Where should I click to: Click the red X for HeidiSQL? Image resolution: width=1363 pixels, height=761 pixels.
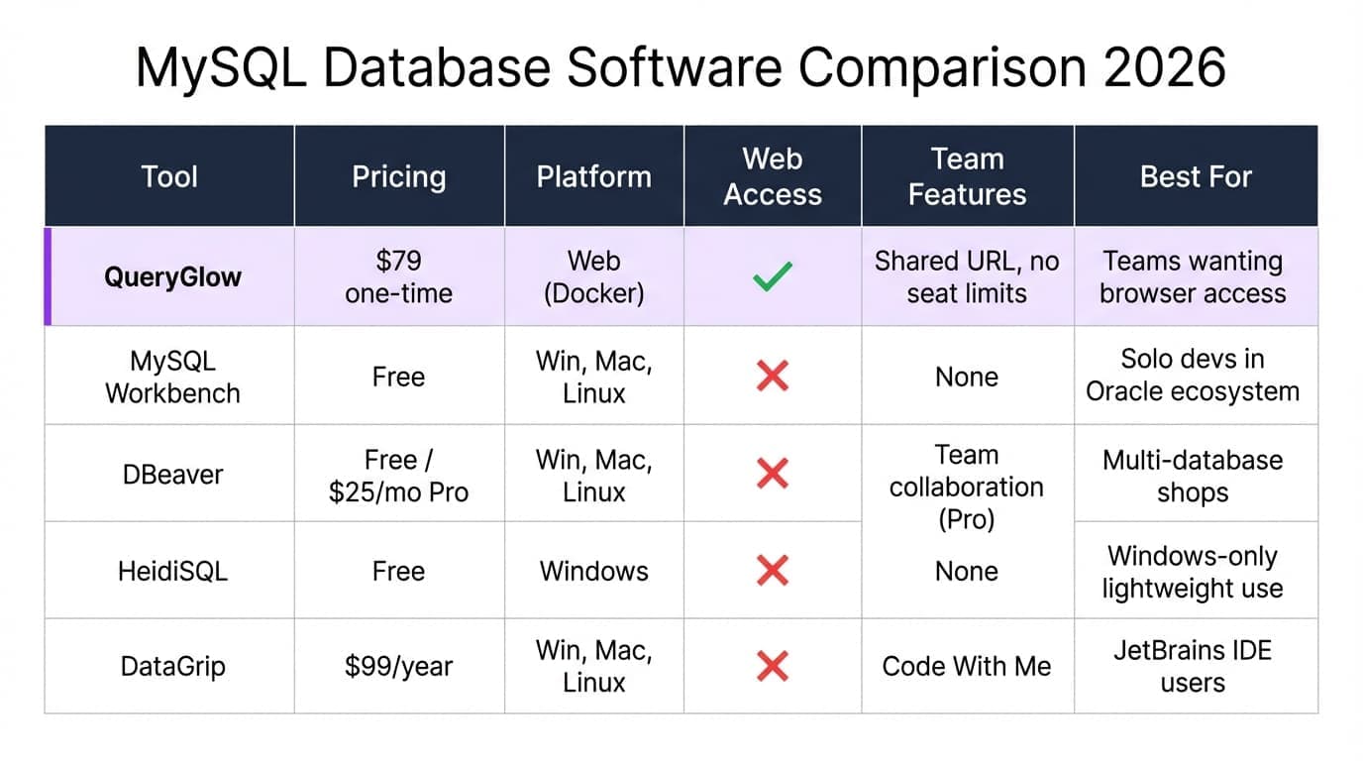[772, 571]
